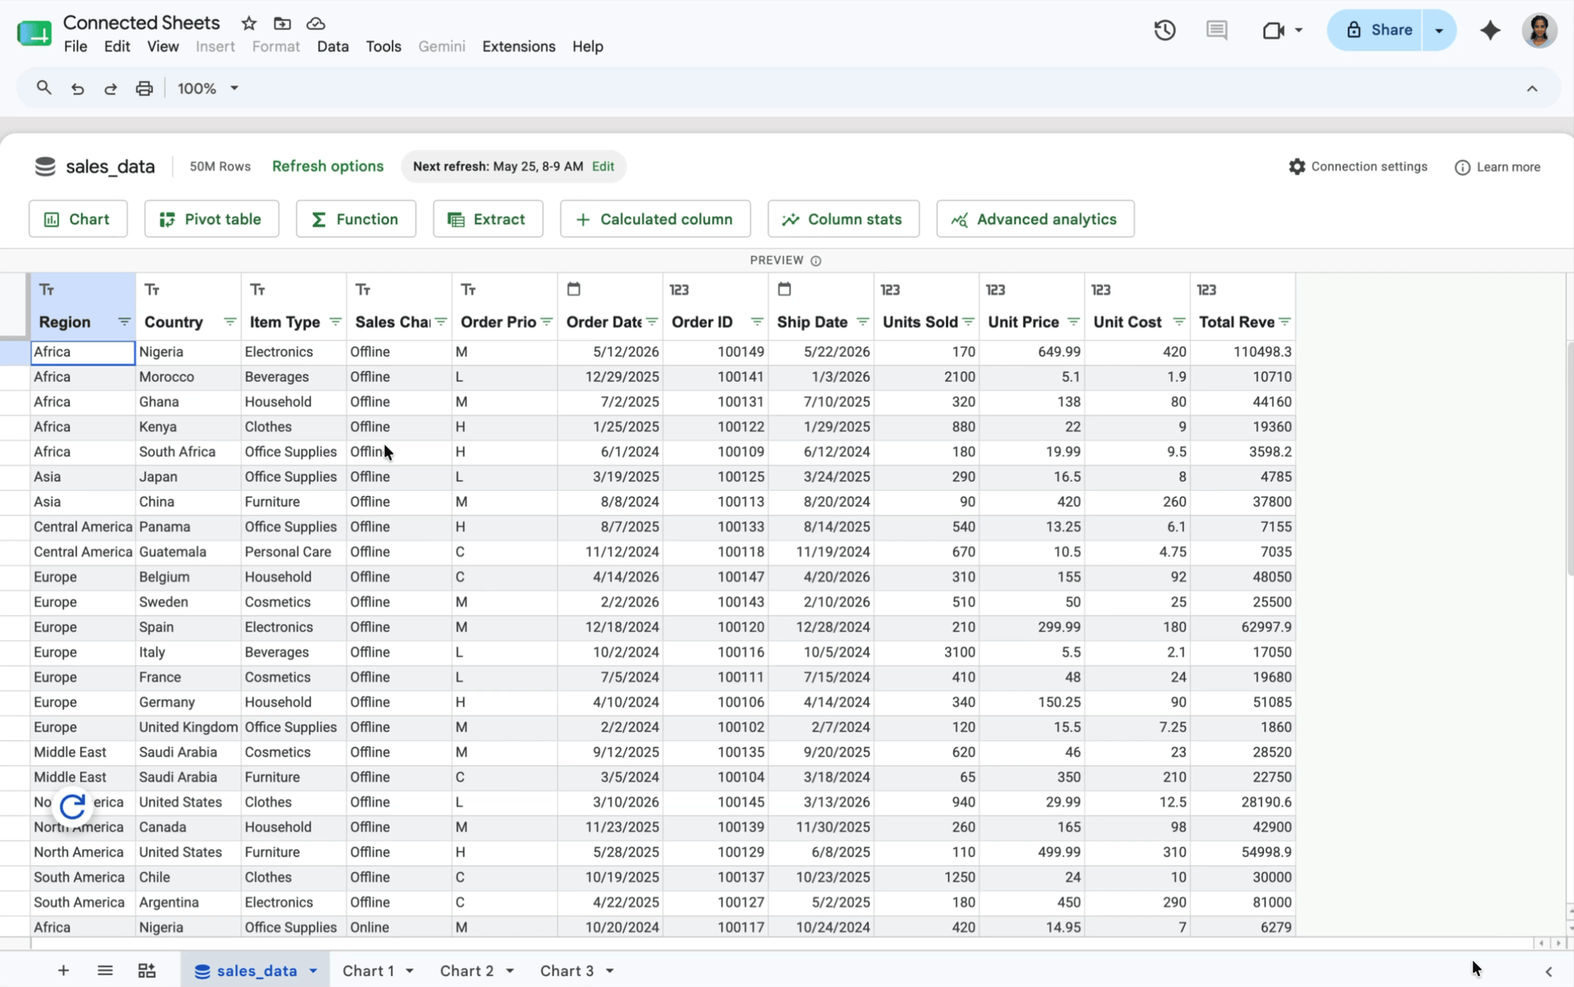Click the Function button
The height and width of the screenshot is (987, 1574).
[x=356, y=219]
